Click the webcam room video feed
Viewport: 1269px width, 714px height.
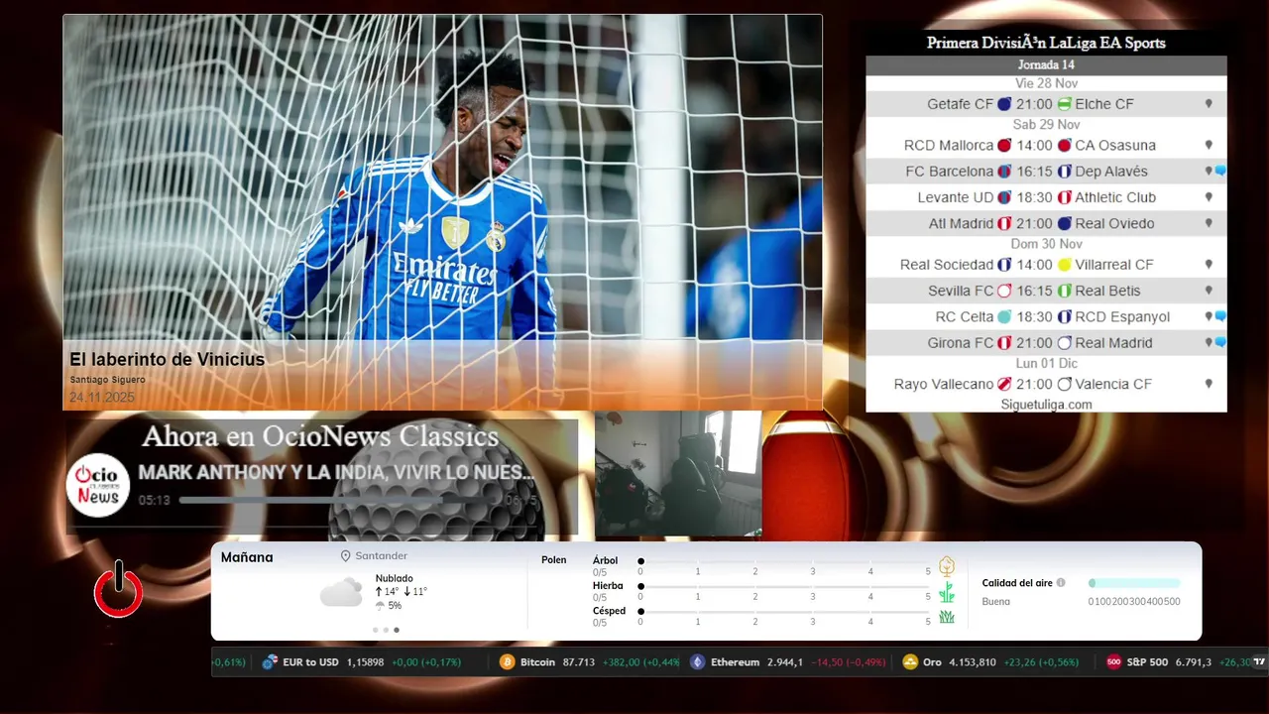click(x=678, y=474)
